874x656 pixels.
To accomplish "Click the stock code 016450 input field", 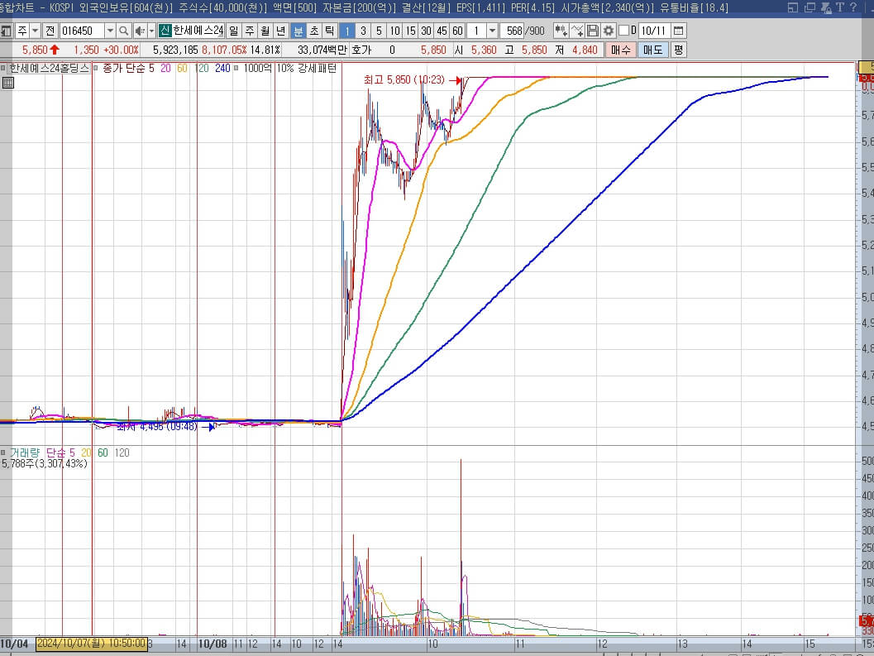I will pos(82,30).
